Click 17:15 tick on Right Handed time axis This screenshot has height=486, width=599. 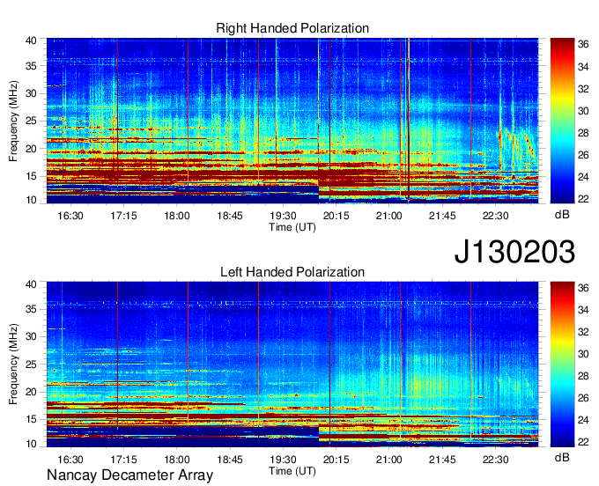[123, 216]
